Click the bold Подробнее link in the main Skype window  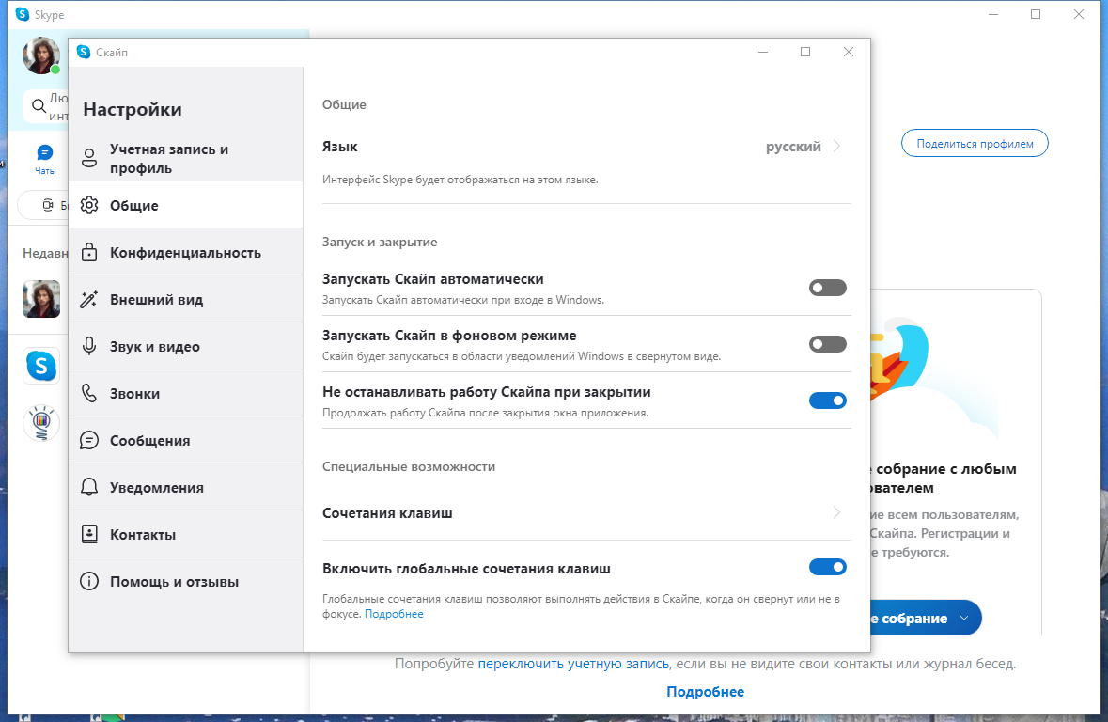[705, 692]
